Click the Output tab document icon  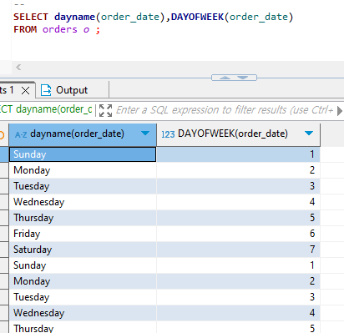pos(46,90)
